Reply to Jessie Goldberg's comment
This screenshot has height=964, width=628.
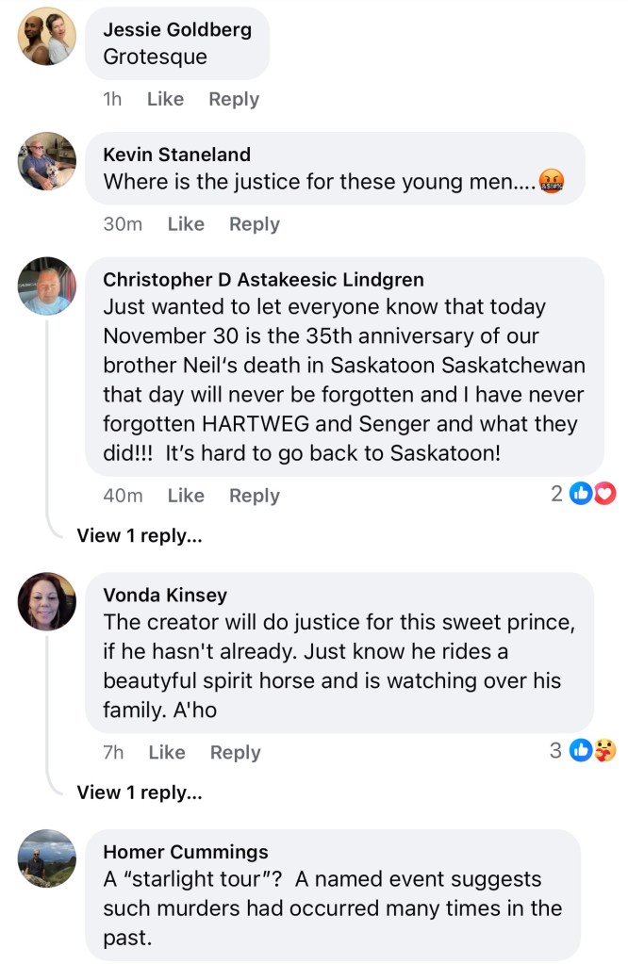(234, 99)
